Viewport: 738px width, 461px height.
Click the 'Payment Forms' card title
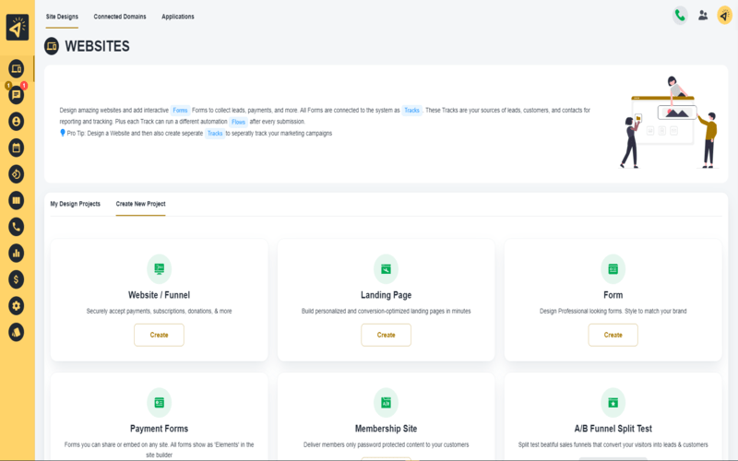(159, 429)
